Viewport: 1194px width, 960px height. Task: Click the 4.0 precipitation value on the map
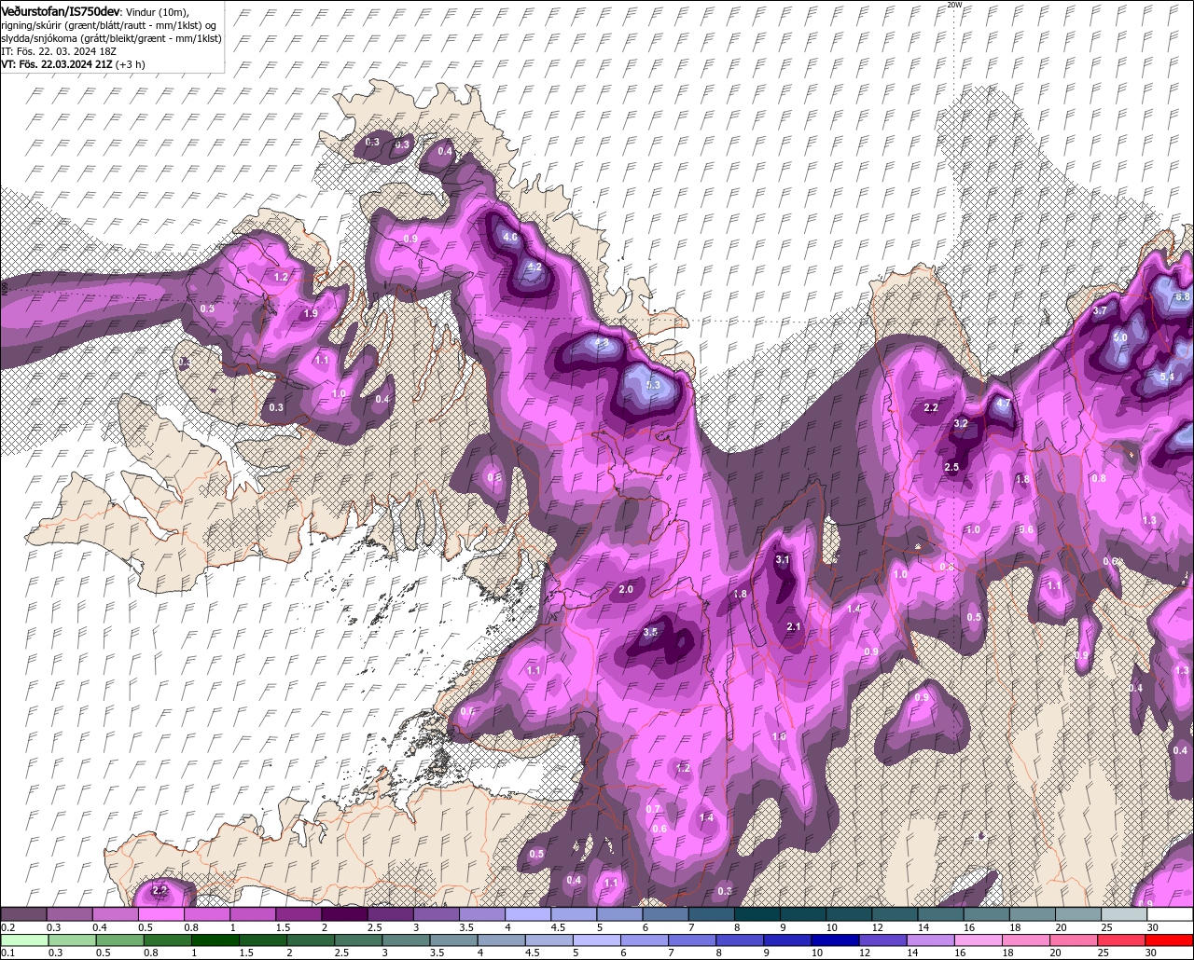click(x=510, y=237)
